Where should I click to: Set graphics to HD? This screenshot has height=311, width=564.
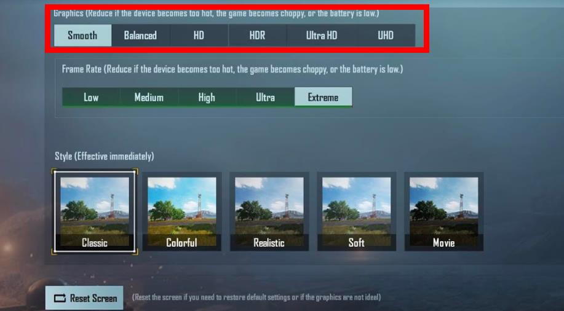point(199,35)
